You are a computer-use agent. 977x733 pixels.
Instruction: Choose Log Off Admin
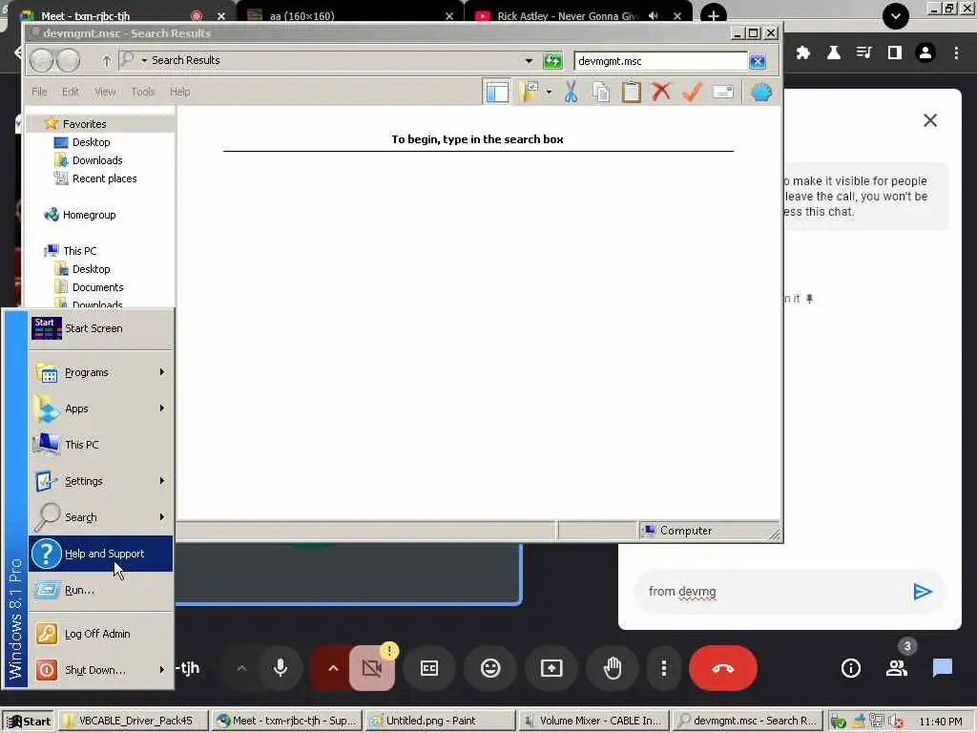[x=100, y=634]
